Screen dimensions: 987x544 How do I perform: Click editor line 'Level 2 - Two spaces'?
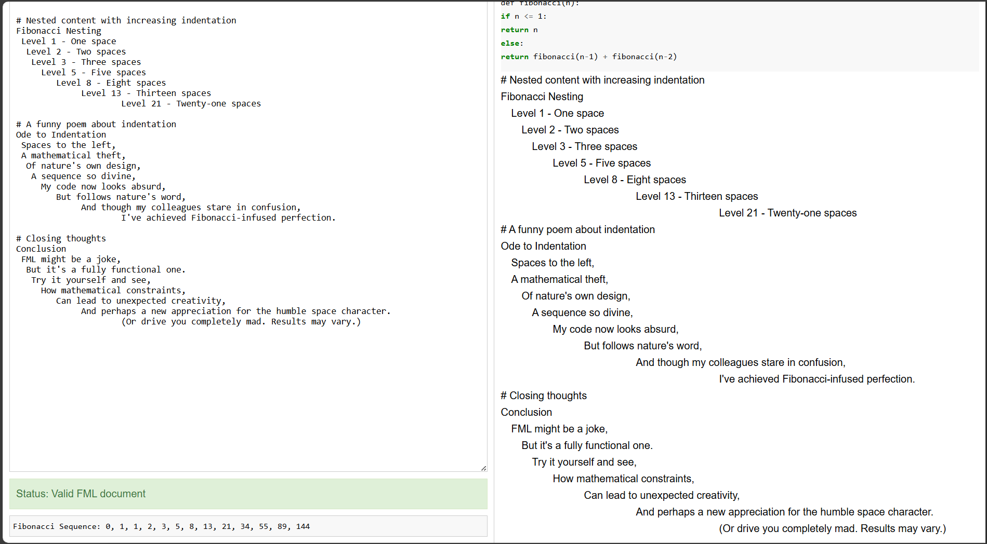(x=76, y=52)
